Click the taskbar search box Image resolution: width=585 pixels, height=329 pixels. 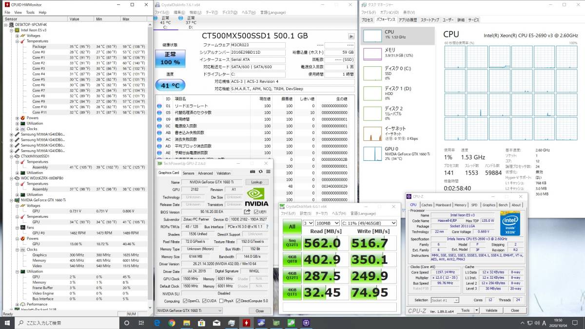pyautogui.click(x=67, y=323)
